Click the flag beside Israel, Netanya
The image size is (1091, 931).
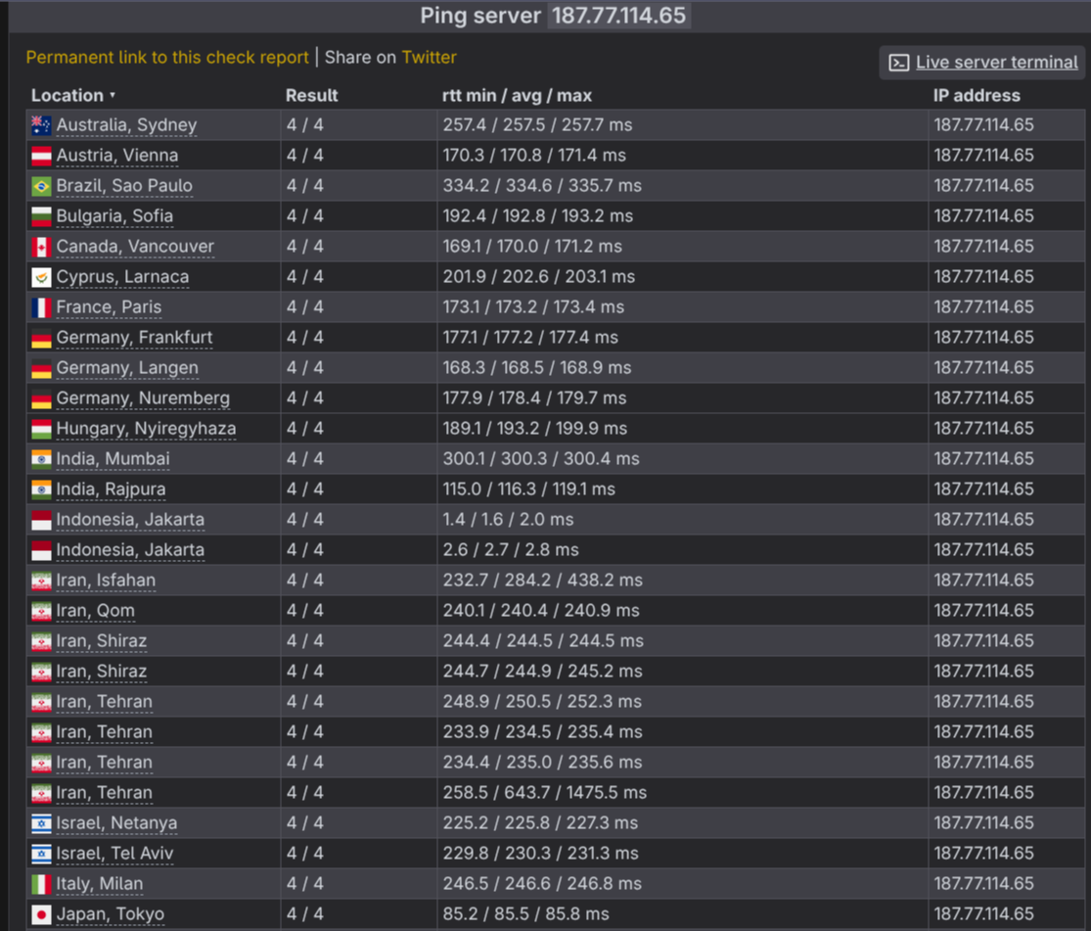tap(41, 823)
